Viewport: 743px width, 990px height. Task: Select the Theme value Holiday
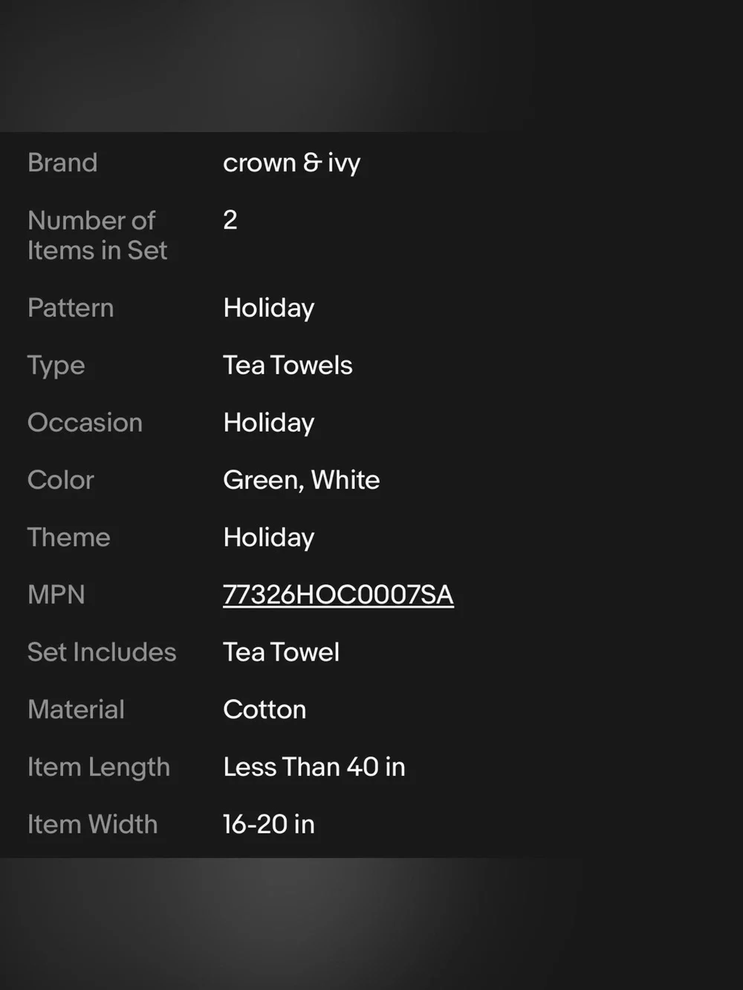point(269,538)
